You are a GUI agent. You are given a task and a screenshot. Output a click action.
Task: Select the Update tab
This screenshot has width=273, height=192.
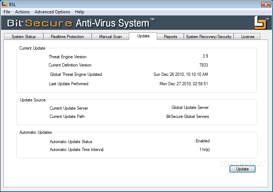(x=143, y=36)
